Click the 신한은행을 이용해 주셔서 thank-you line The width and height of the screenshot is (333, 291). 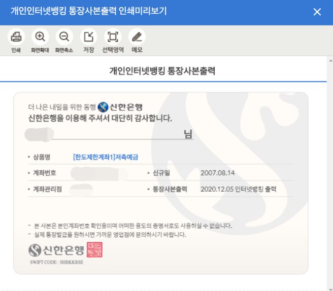click(x=100, y=118)
